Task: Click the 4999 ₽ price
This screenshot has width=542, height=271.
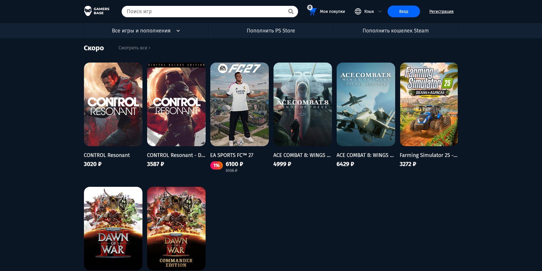Action: click(x=282, y=164)
